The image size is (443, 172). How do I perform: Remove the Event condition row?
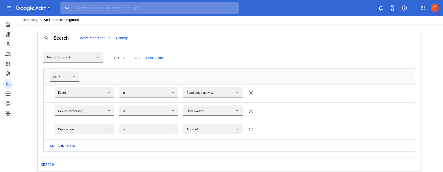[x=251, y=93]
